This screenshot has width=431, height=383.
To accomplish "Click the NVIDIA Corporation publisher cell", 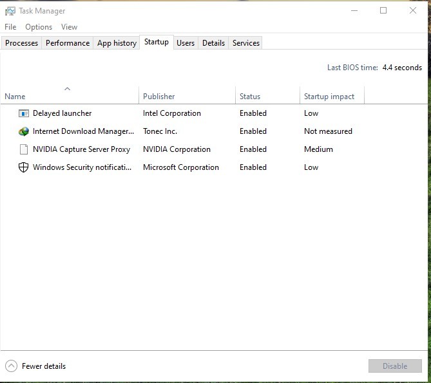I will 177,149.
